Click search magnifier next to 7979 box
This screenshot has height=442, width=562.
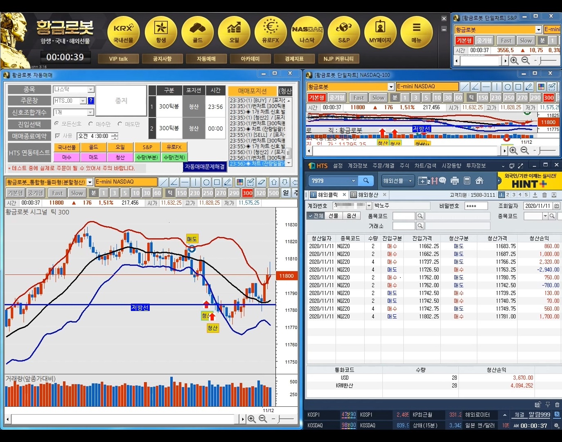[x=366, y=180]
